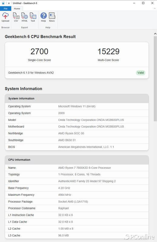
Task: Select the multi-core score 15229
Action: tap(108, 51)
